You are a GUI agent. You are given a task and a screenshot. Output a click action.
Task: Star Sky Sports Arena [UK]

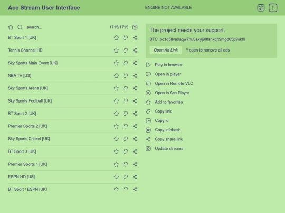[116, 88]
